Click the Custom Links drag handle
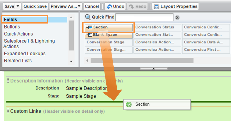Screen dimensions: 231x121 pyautogui.click(x=8, y=111)
